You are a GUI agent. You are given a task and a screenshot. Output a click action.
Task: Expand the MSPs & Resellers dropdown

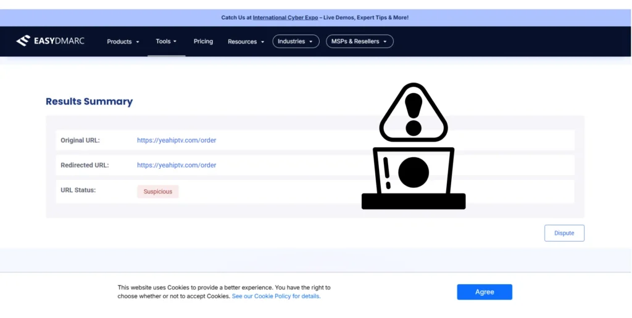pos(359,41)
